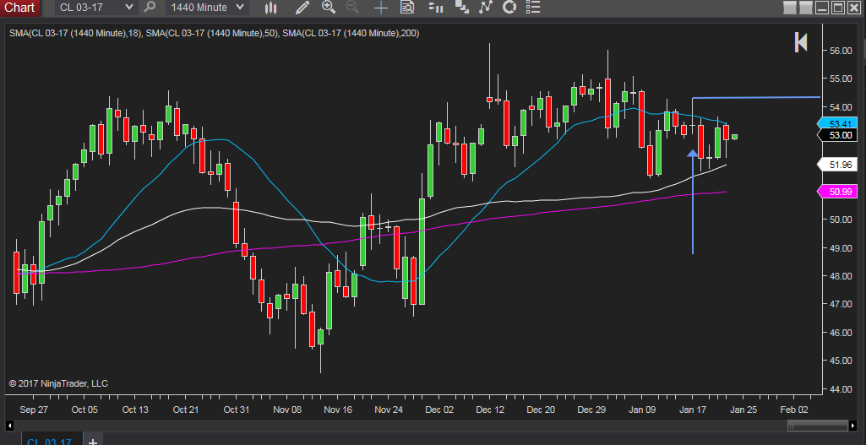Open the Data Box icon

[407, 7]
